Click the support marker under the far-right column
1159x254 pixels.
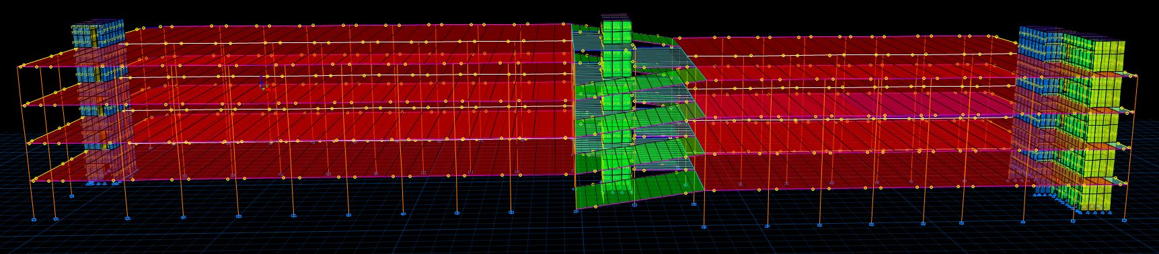click(1124, 220)
